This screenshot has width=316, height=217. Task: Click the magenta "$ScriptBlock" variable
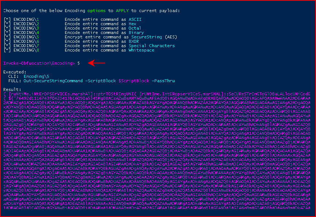tap(133, 81)
